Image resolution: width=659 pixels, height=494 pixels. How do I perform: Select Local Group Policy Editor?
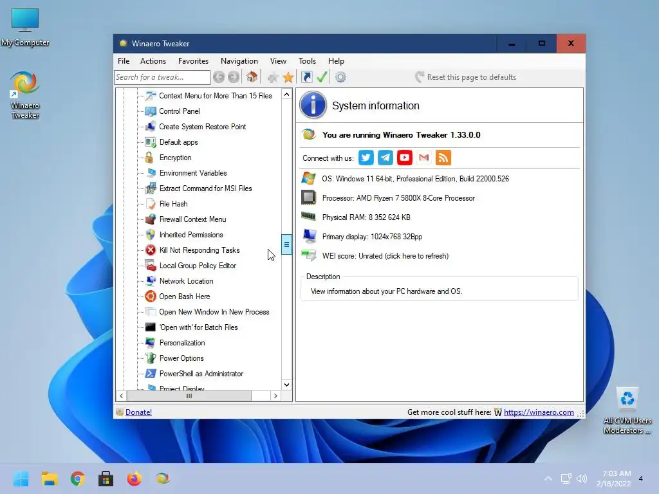click(198, 266)
